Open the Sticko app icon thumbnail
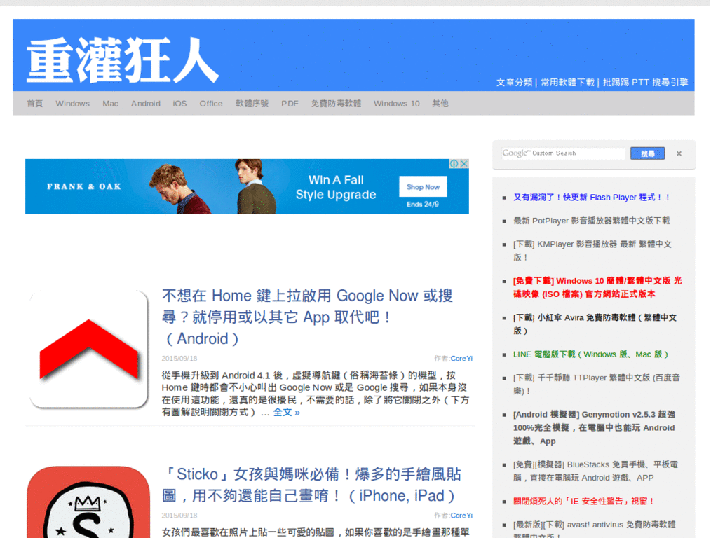The image size is (718, 538). pos(88,502)
